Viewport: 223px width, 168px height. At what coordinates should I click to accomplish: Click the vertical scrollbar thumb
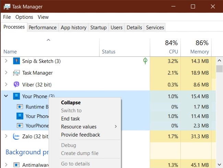[219, 69]
